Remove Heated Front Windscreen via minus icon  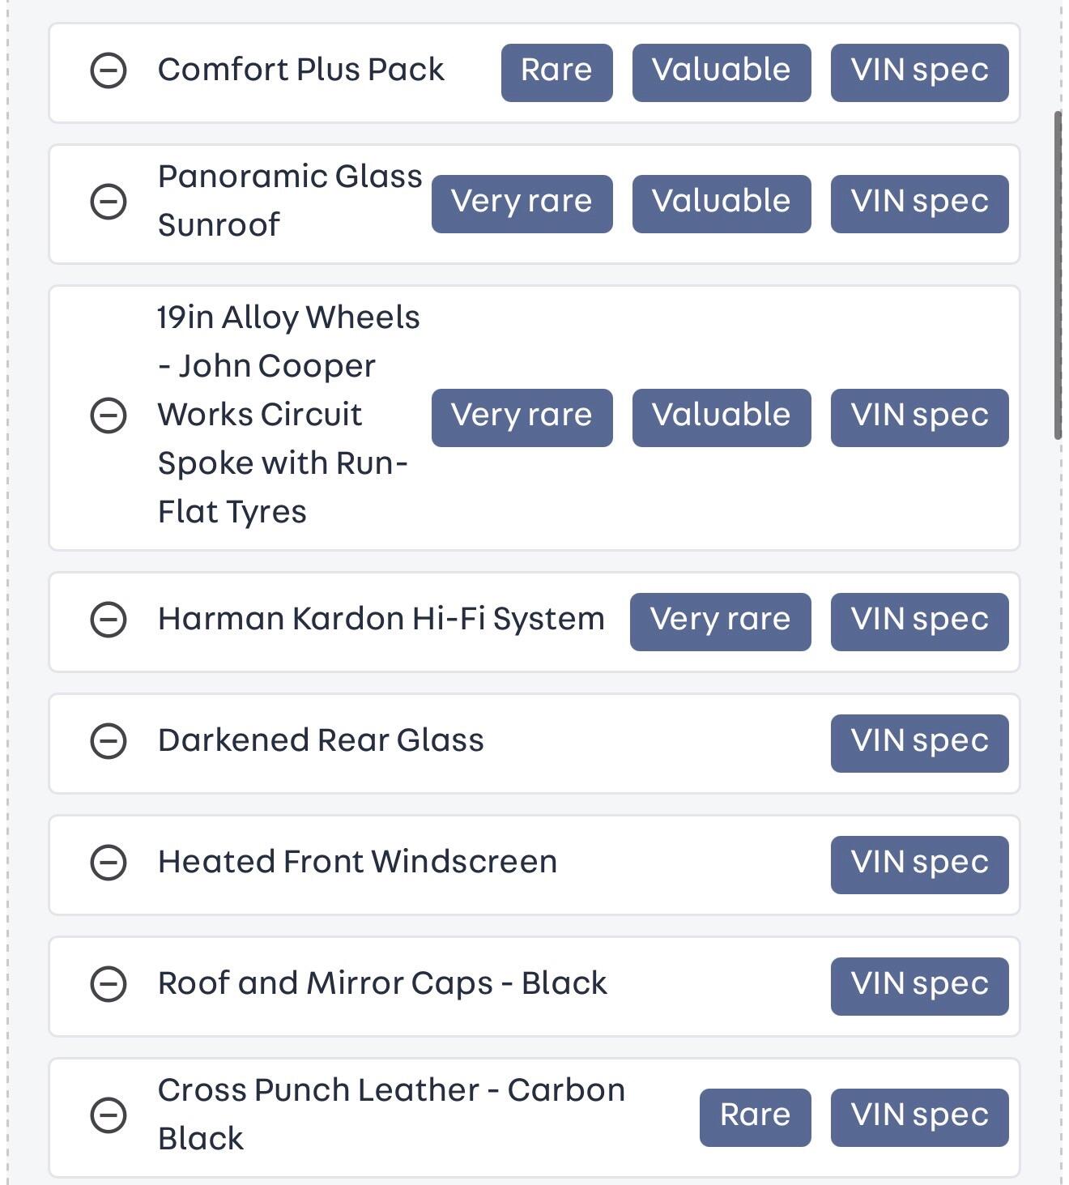(108, 863)
